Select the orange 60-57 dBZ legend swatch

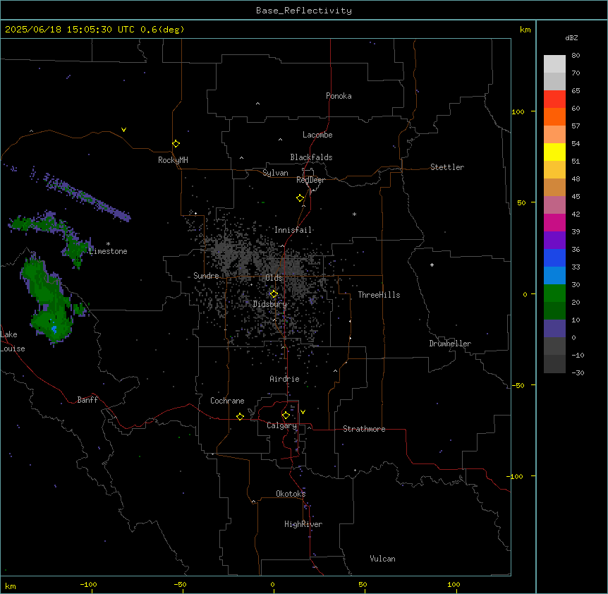554,116
